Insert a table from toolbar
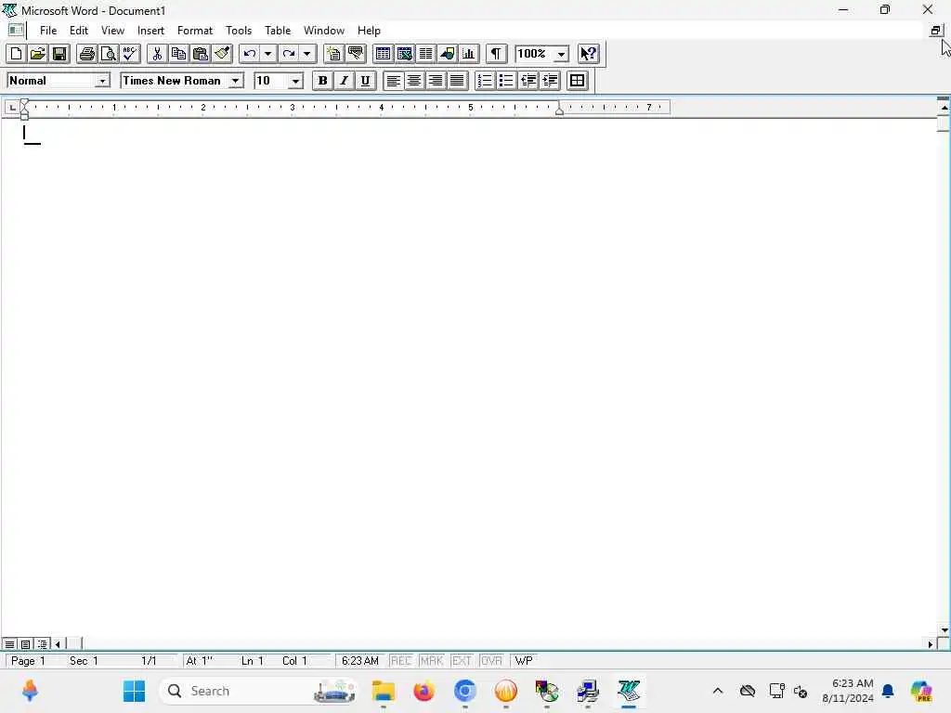This screenshot has height=713, width=951. point(383,54)
